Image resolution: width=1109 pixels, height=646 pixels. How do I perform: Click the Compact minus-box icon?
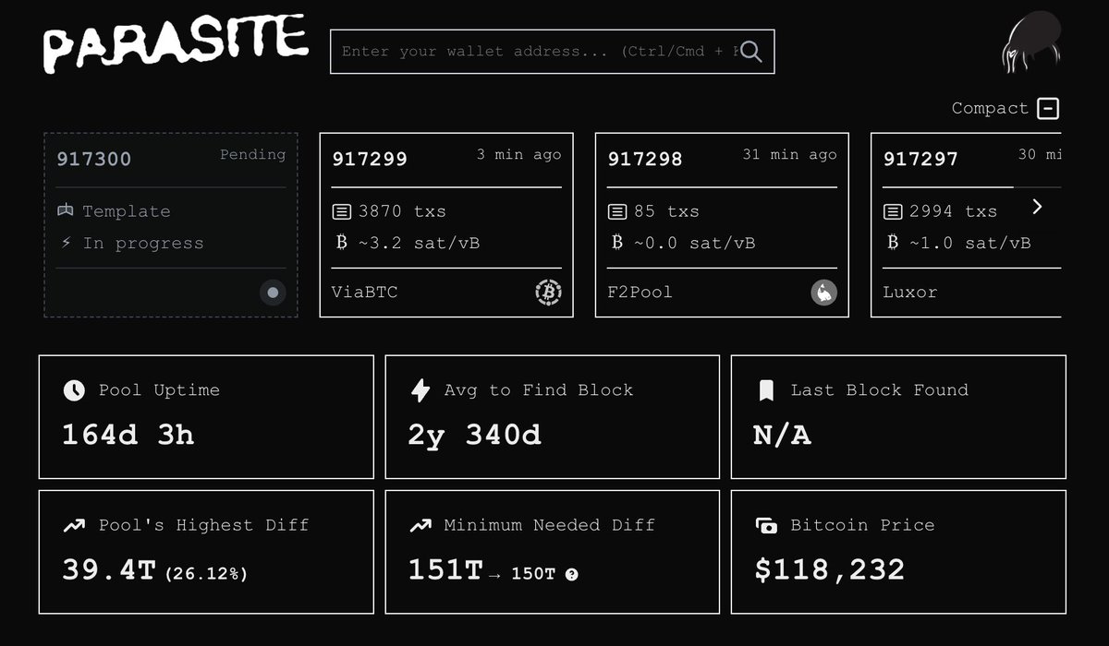point(1048,108)
